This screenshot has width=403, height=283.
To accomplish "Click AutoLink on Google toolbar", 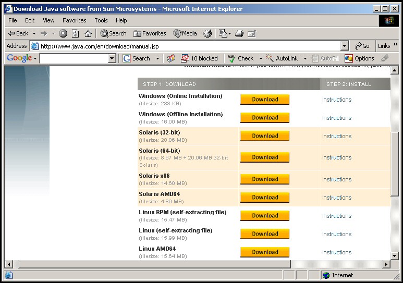I will click(x=282, y=58).
